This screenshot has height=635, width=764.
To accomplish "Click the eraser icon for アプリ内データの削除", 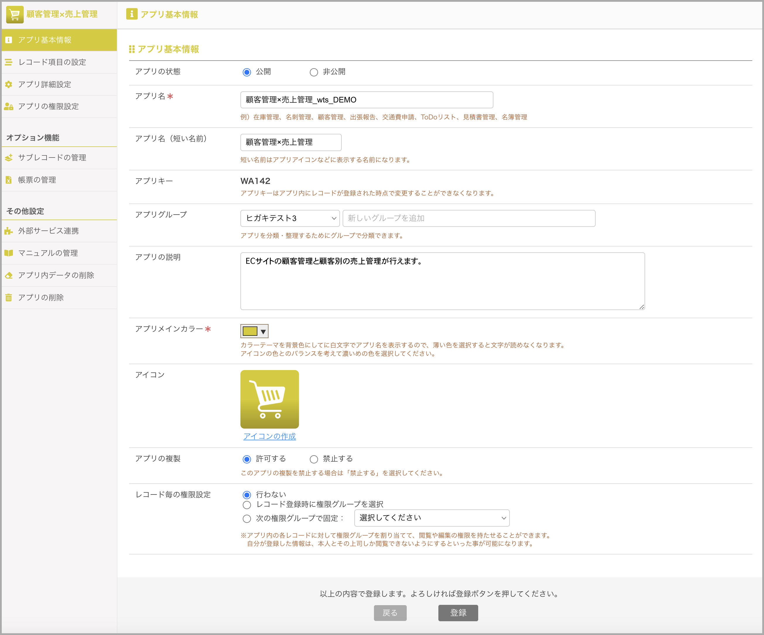I will (x=9, y=275).
